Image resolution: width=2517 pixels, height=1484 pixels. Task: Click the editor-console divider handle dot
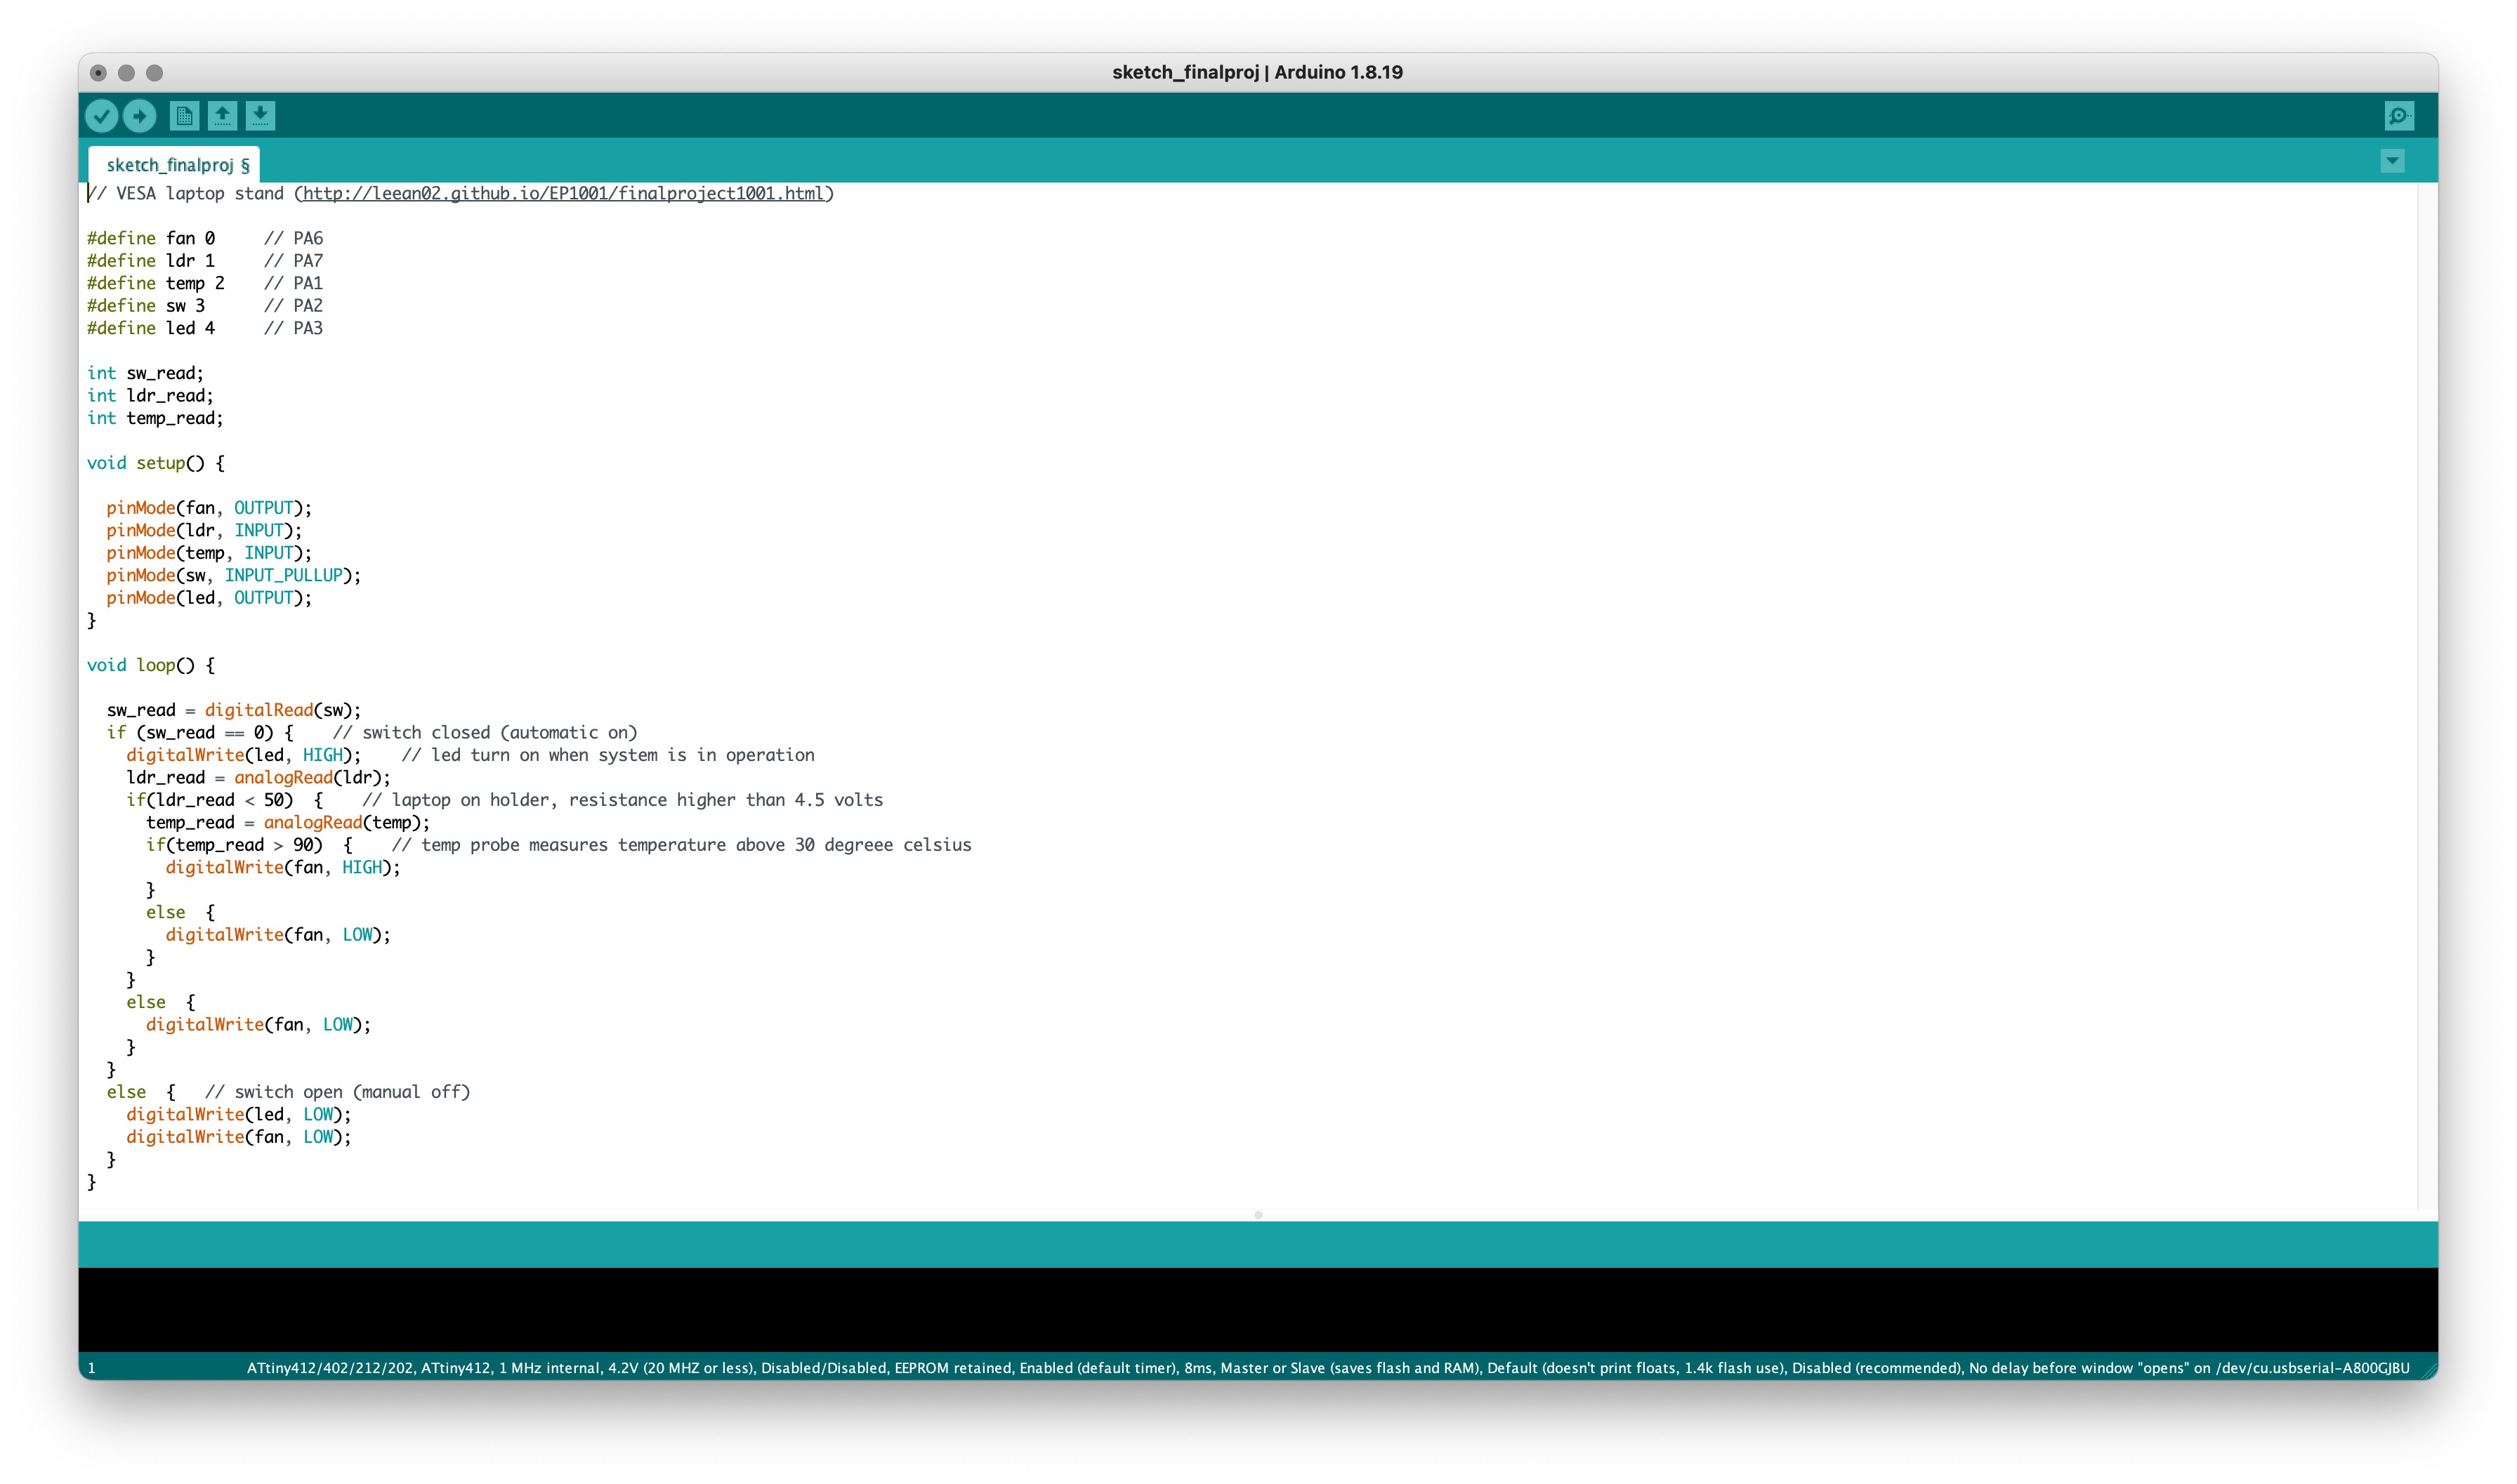point(1258,1215)
